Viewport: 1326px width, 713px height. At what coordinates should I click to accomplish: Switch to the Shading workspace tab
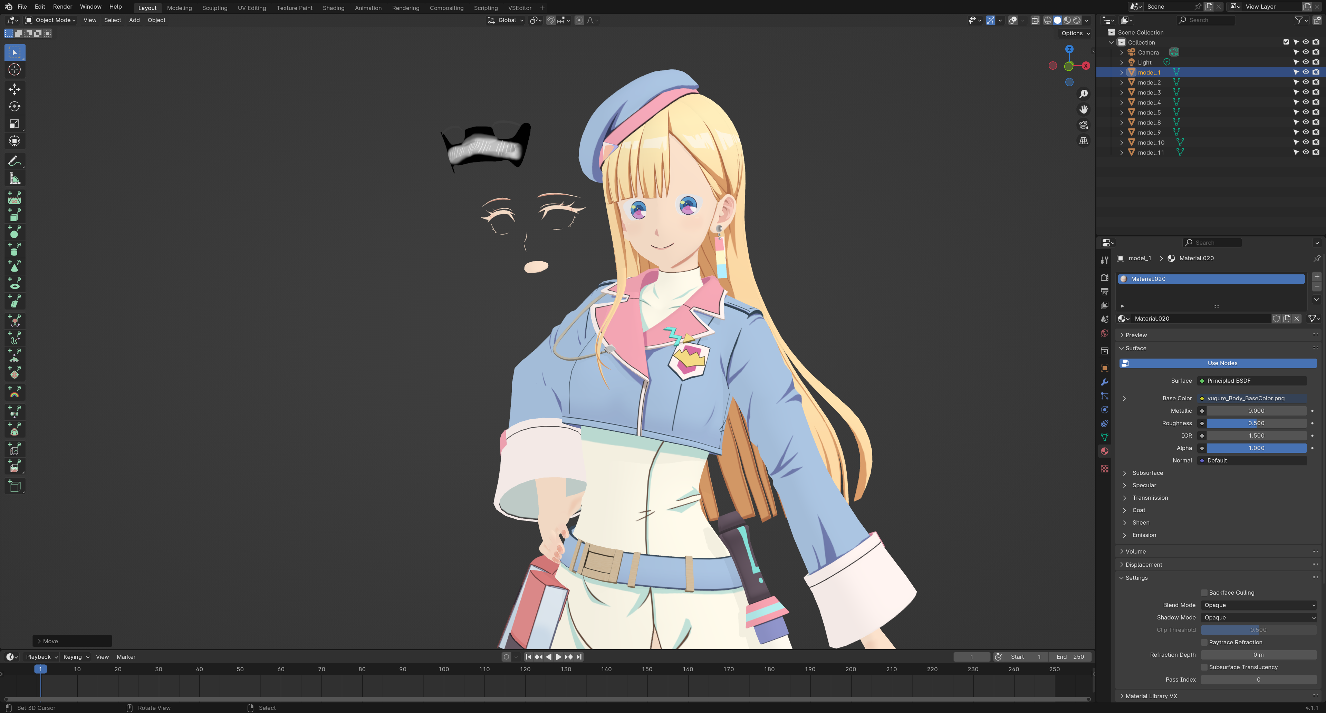334,8
